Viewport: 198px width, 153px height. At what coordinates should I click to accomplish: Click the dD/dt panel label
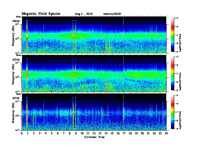(16, 59)
